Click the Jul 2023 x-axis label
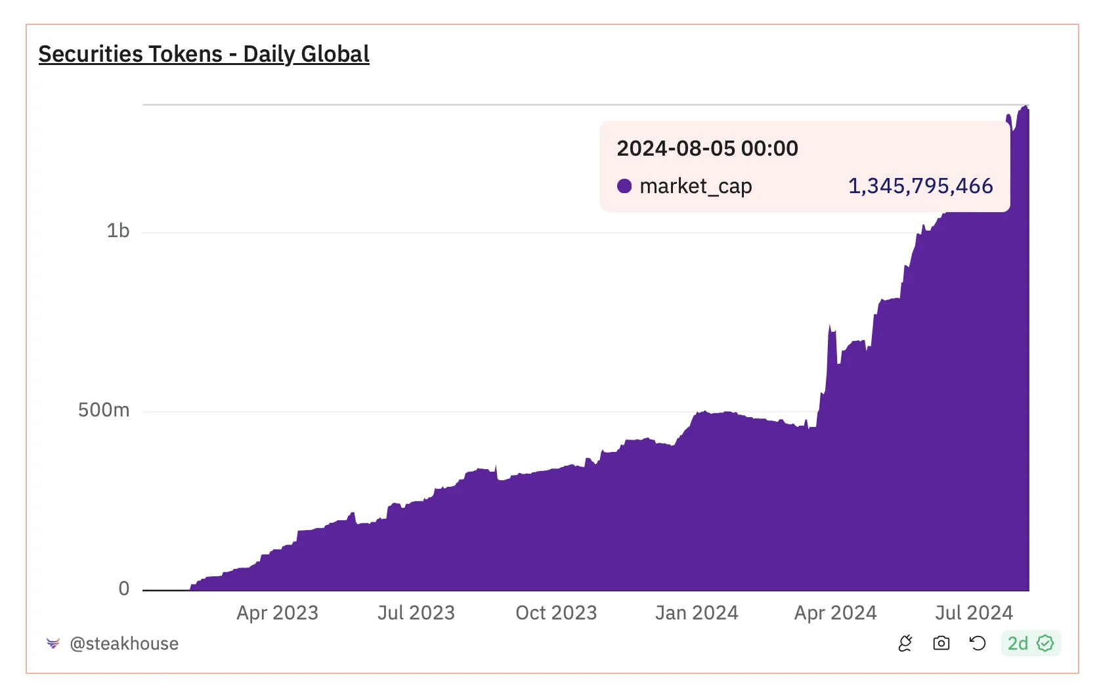The height and width of the screenshot is (695, 1099). 416,613
